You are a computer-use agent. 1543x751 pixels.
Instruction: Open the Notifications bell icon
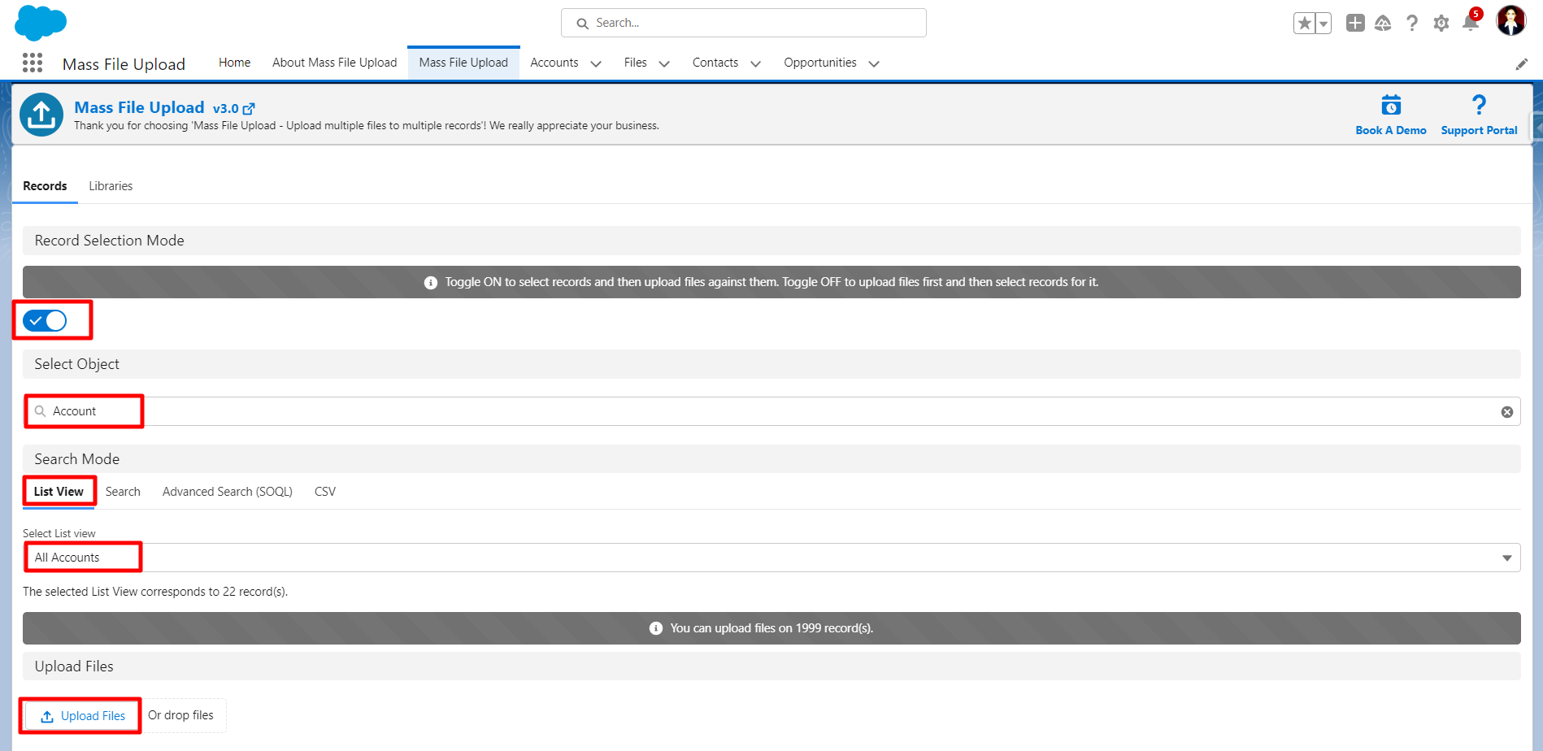tap(1471, 22)
